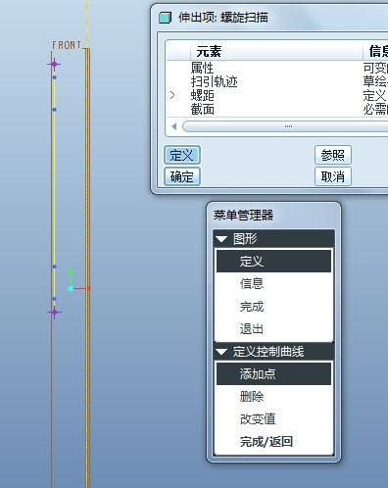Screen dimensions: 388x488
Task: Click the 取消 button
Action: pyautogui.click(x=333, y=176)
